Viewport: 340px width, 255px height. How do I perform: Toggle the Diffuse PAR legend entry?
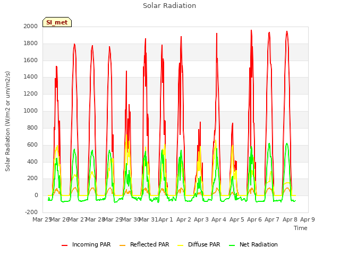(199, 244)
